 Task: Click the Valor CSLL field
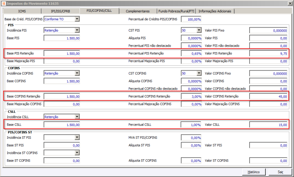coord(268,125)
